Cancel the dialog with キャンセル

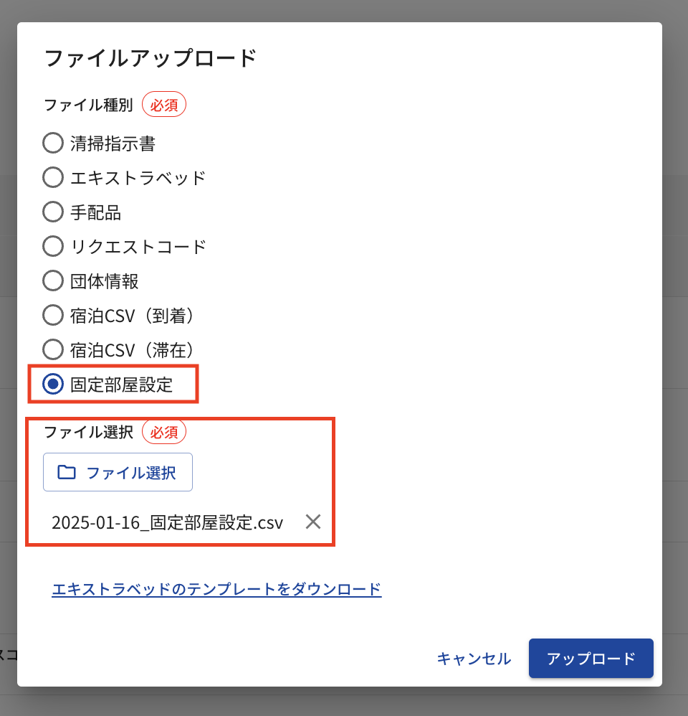point(474,659)
